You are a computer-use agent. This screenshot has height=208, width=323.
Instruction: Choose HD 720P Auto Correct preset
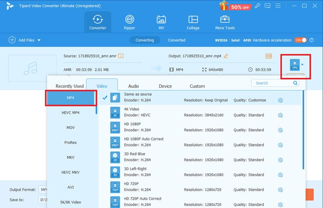coord(200,202)
